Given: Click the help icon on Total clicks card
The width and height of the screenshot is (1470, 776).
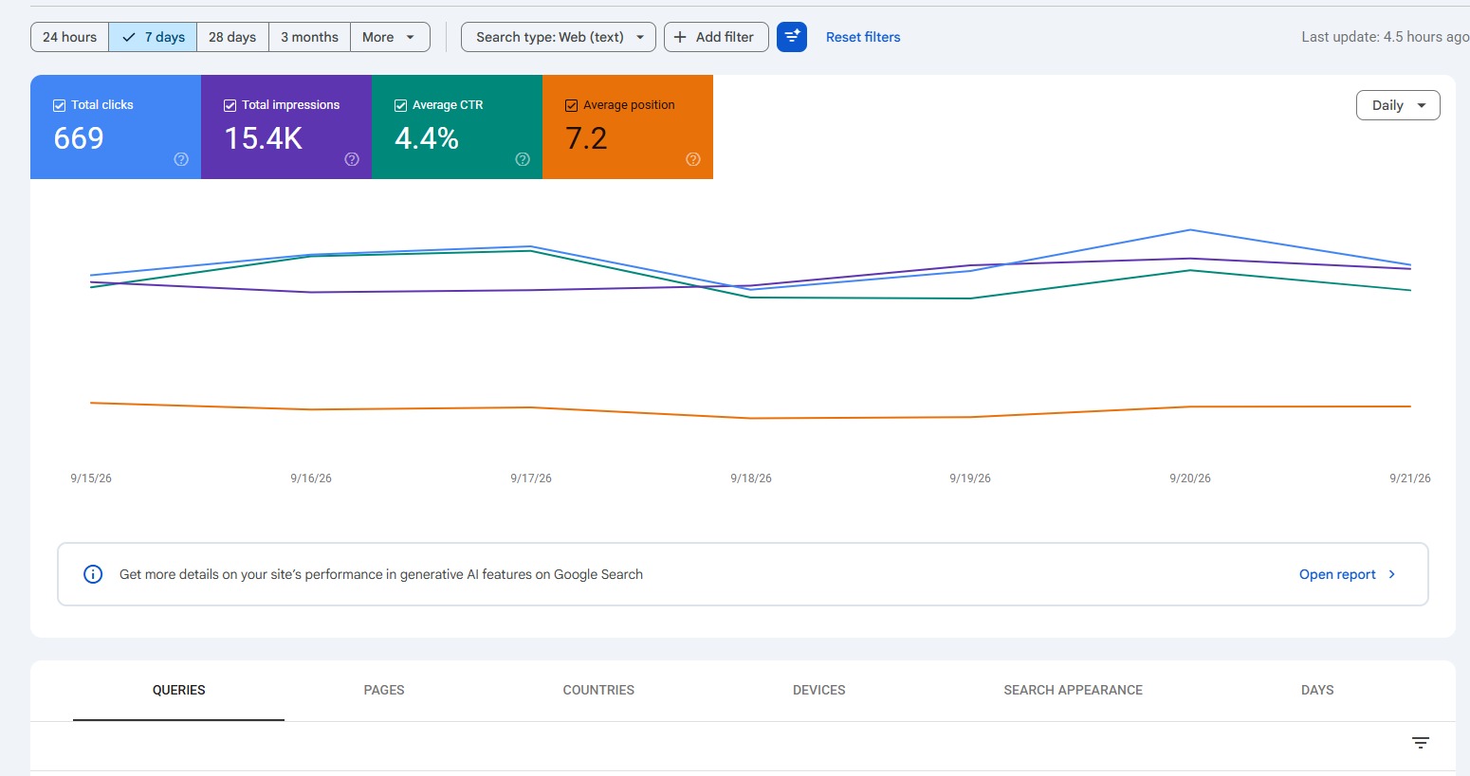Looking at the screenshot, I should [x=181, y=159].
